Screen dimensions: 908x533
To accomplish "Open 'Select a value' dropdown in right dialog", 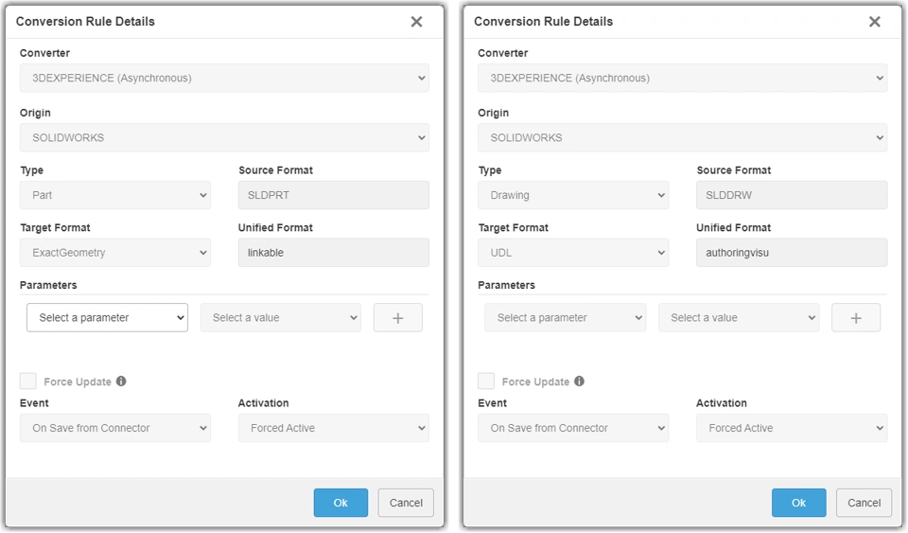I will pyautogui.click(x=739, y=318).
